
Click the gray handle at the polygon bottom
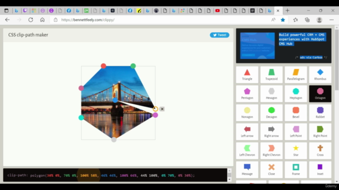(x=114, y=140)
